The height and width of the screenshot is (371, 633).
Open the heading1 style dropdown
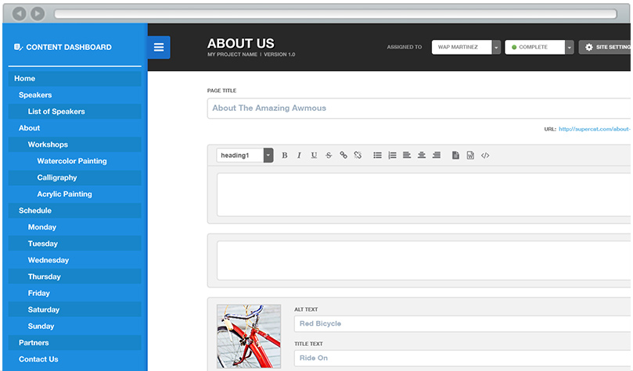268,155
